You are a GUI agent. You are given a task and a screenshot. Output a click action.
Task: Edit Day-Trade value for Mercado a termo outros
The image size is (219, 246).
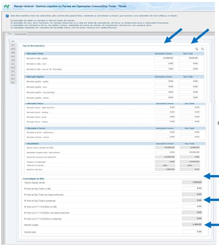point(190,137)
